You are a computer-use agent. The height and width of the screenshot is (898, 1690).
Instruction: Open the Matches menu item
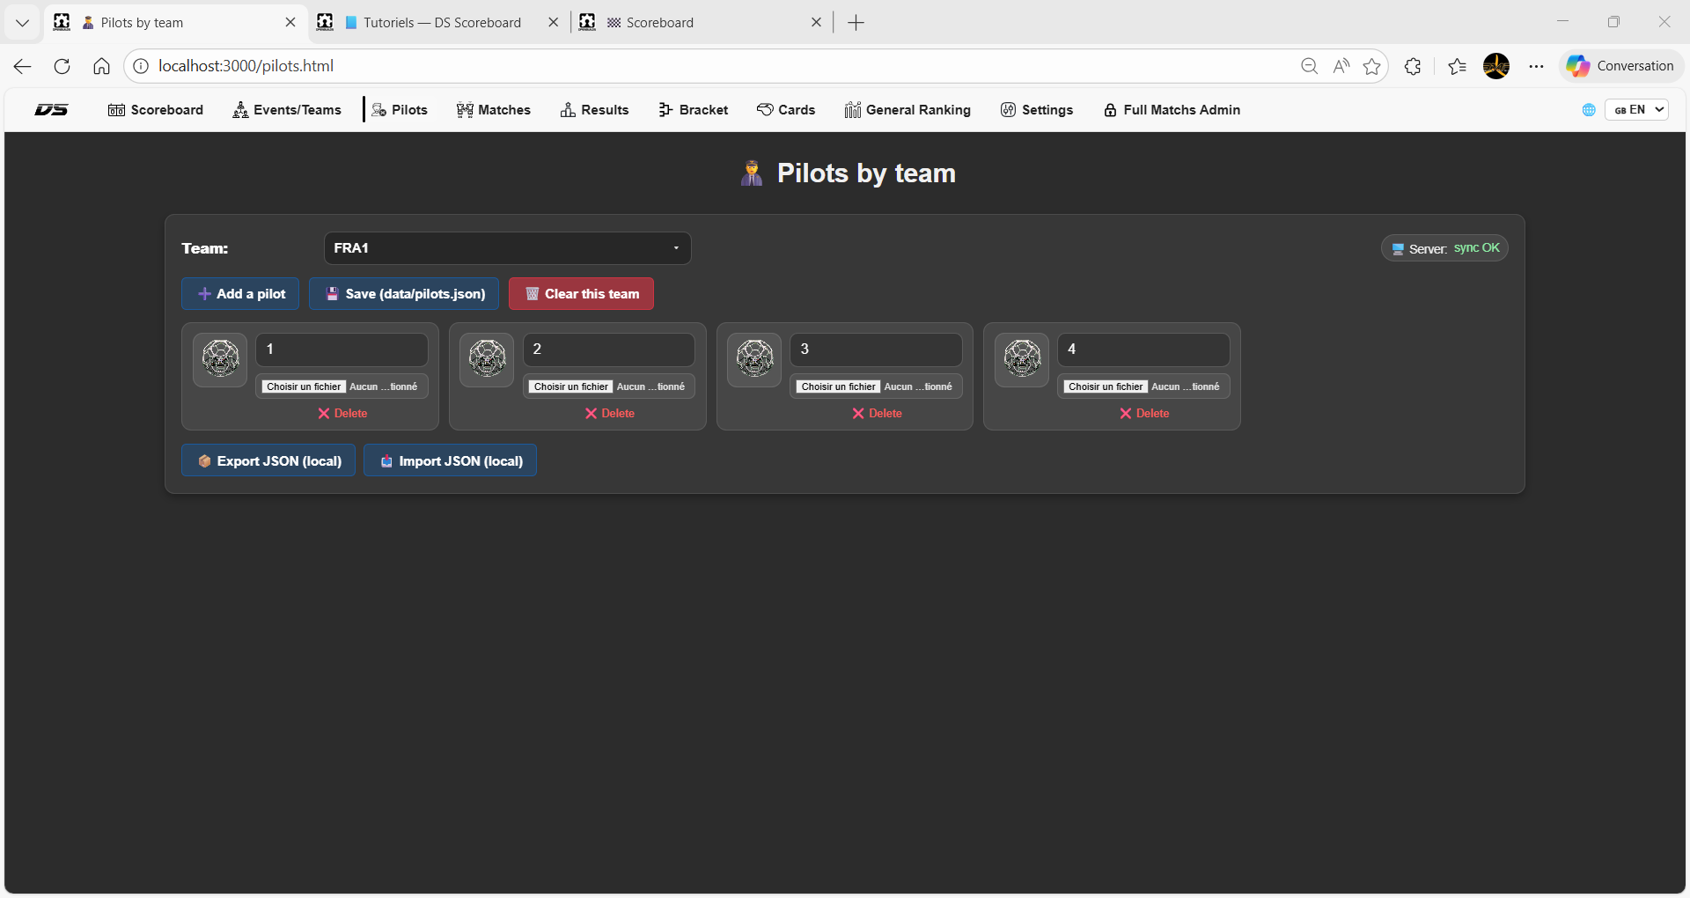point(494,110)
